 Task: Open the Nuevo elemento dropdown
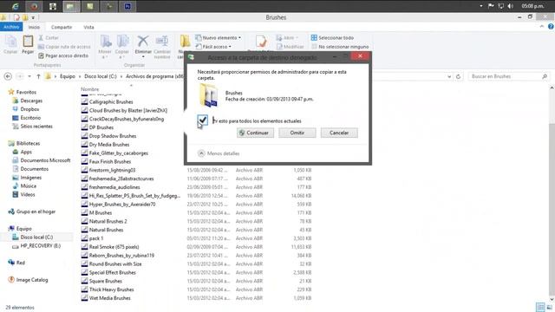(x=219, y=37)
